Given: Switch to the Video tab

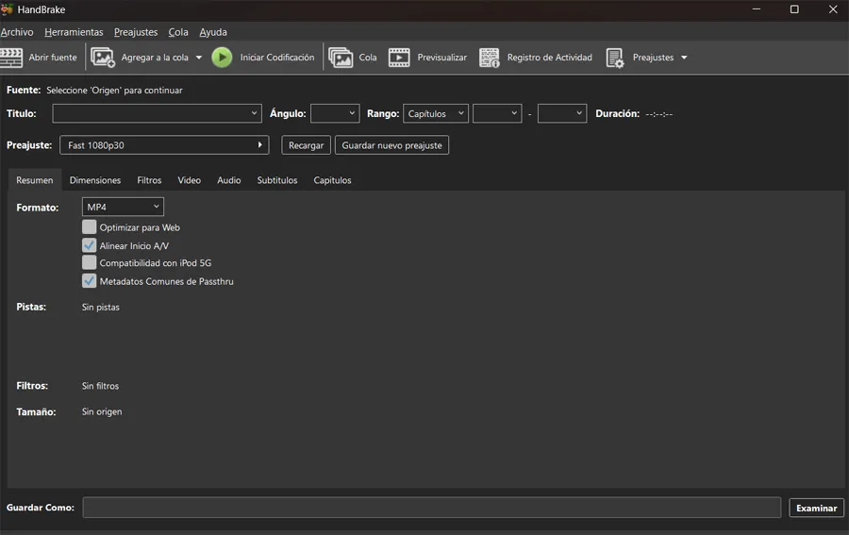Looking at the screenshot, I should (x=190, y=180).
